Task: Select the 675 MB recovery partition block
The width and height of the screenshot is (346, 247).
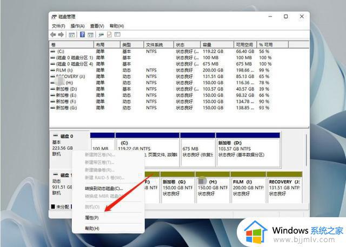Action: [x=198, y=149]
